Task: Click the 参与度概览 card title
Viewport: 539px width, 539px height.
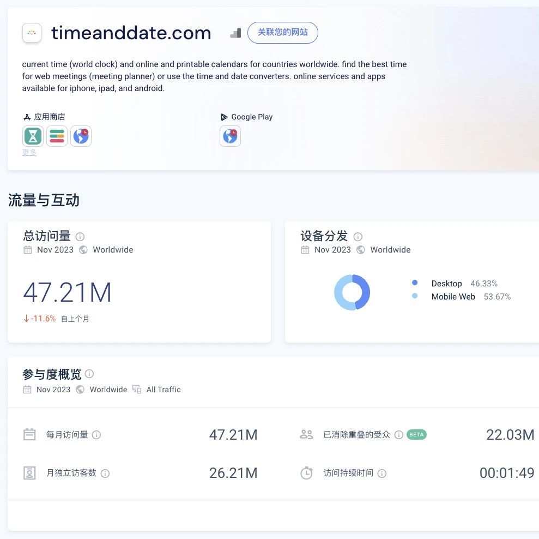Action: [x=52, y=374]
